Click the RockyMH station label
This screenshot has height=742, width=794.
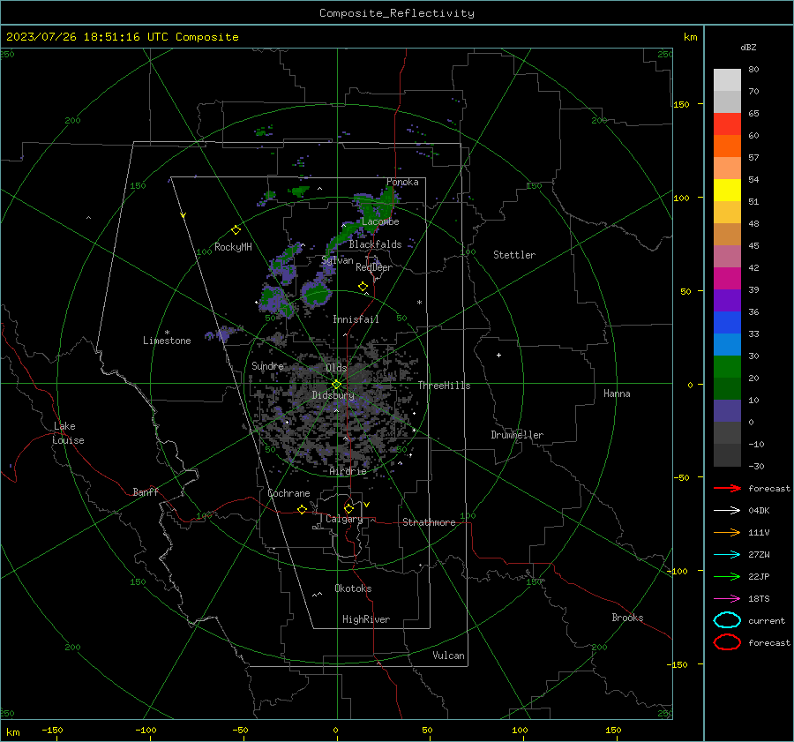(x=233, y=247)
